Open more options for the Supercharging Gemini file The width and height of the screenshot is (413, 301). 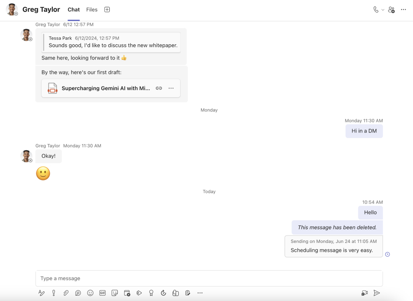171,88
